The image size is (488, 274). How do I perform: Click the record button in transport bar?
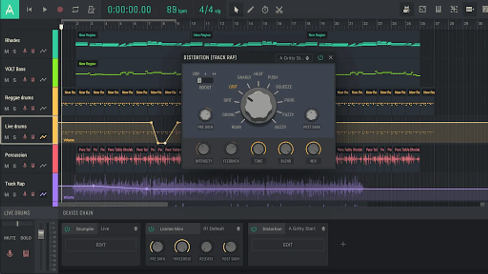(60, 10)
